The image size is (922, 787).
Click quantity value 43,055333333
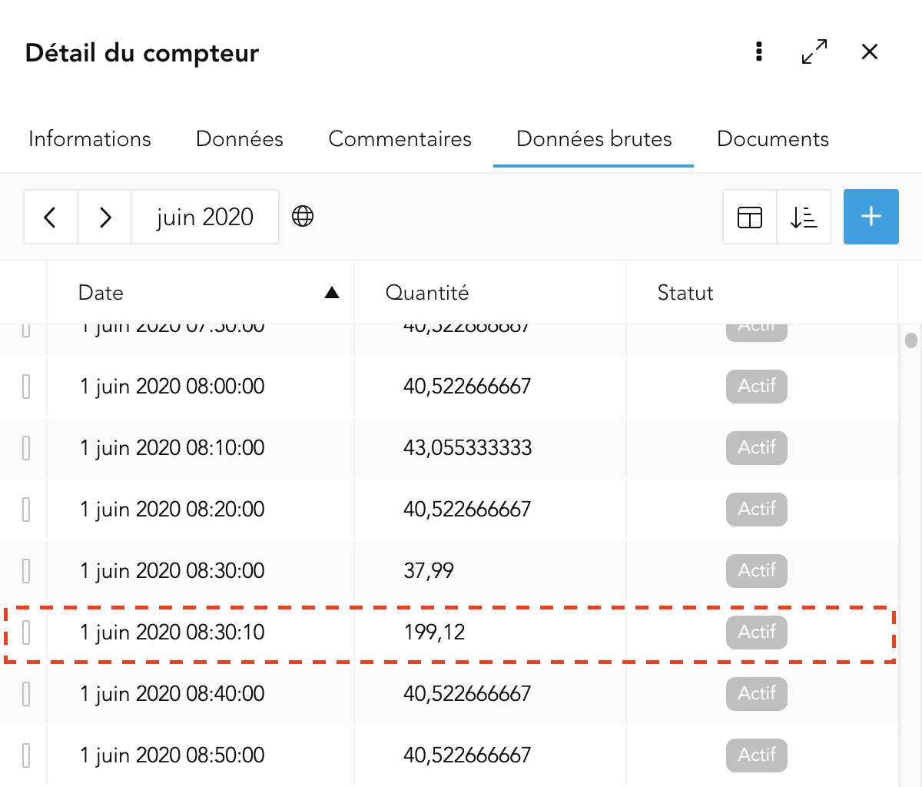467,447
